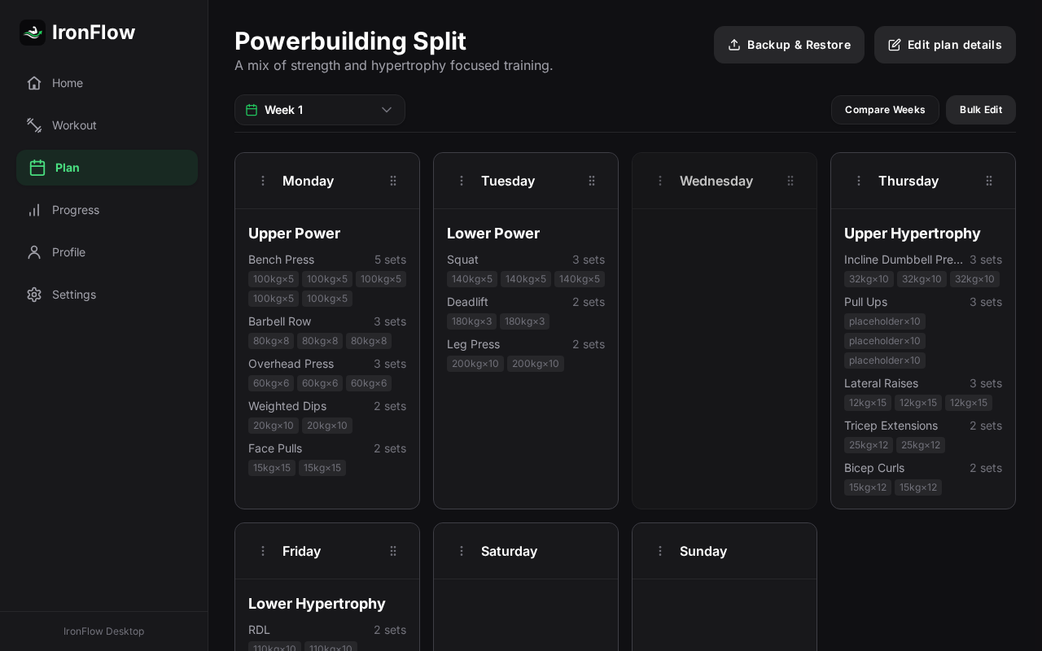Open the Saturday card options menu
This screenshot has width=1042, height=651.
pyautogui.click(x=462, y=551)
